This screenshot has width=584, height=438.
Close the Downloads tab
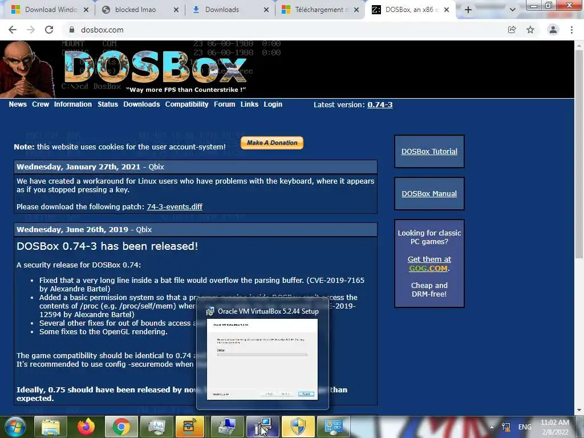(266, 10)
